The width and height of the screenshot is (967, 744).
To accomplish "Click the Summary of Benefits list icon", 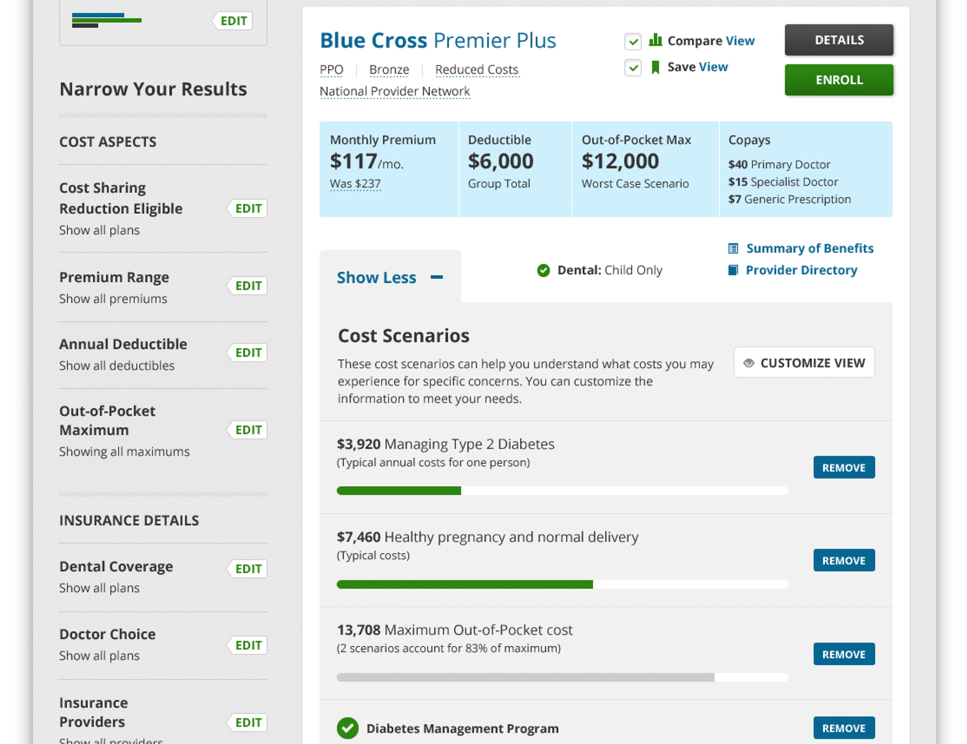I will [733, 248].
